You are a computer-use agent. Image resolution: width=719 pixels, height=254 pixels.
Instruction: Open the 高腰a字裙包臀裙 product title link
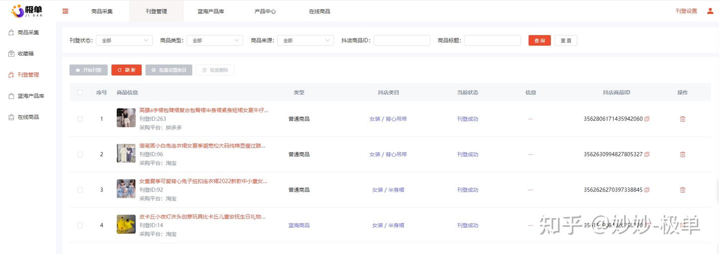(x=204, y=110)
